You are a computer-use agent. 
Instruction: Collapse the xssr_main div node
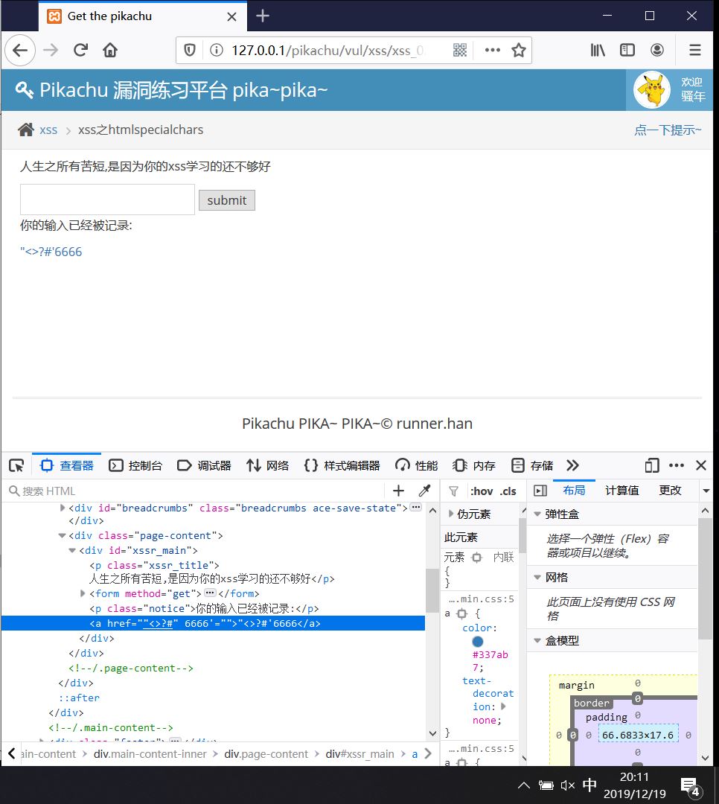(72, 551)
